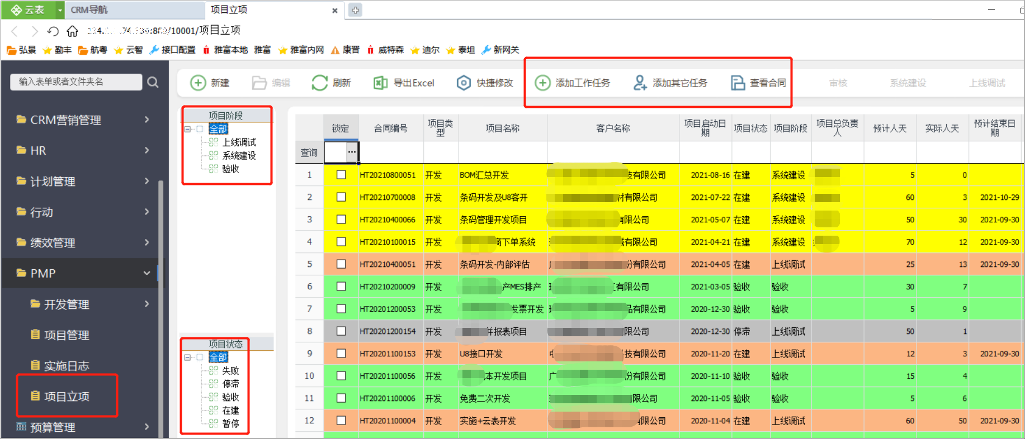1025x439 pixels.
Task: Click the 快捷修改 hexagon icon
Action: pyautogui.click(x=464, y=83)
